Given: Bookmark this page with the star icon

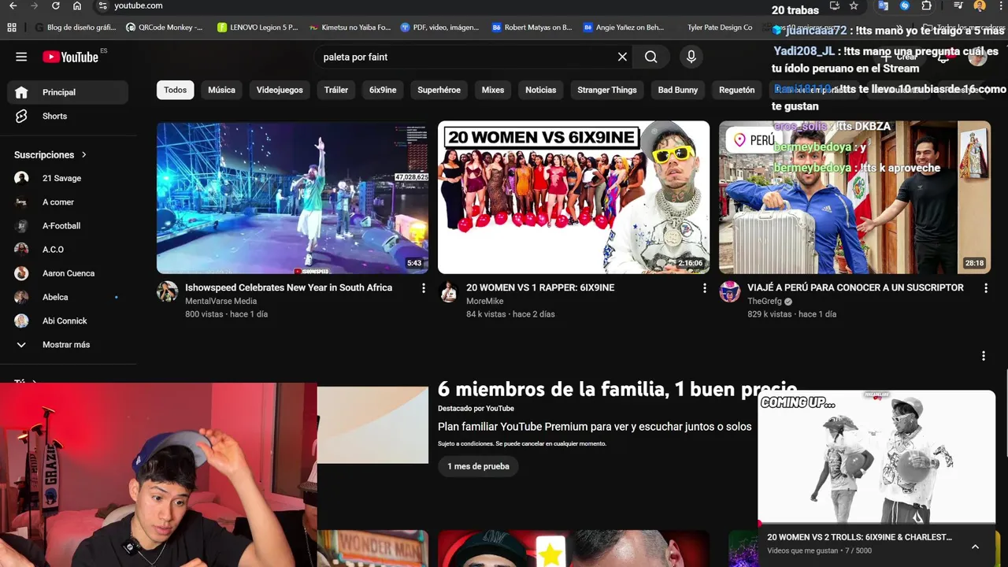Looking at the screenshot, I should [x=854, y=6].
